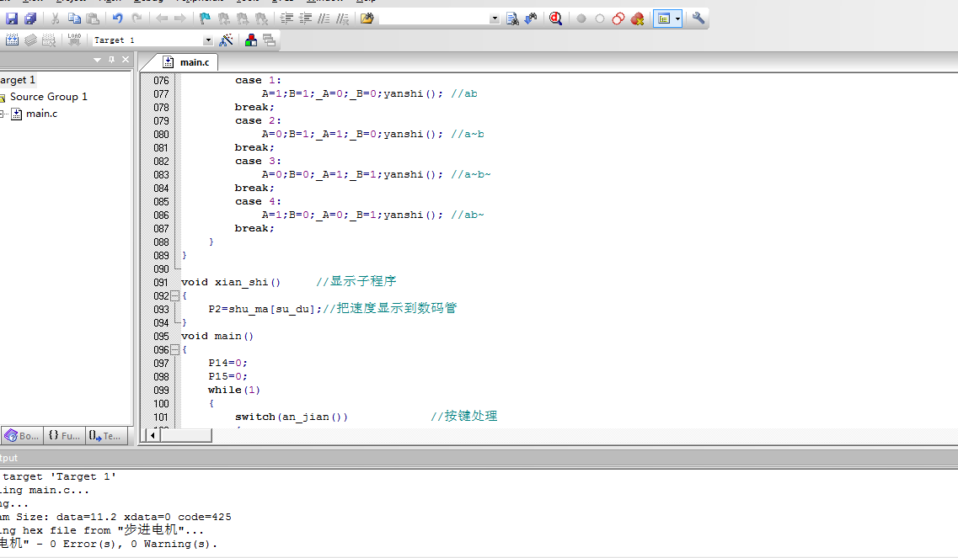Image resolution: width=958 pixels, height=558 pixels.
Task: Open the Manage Project Items icon
Action: pyautogui.click(x=250, y=40)
